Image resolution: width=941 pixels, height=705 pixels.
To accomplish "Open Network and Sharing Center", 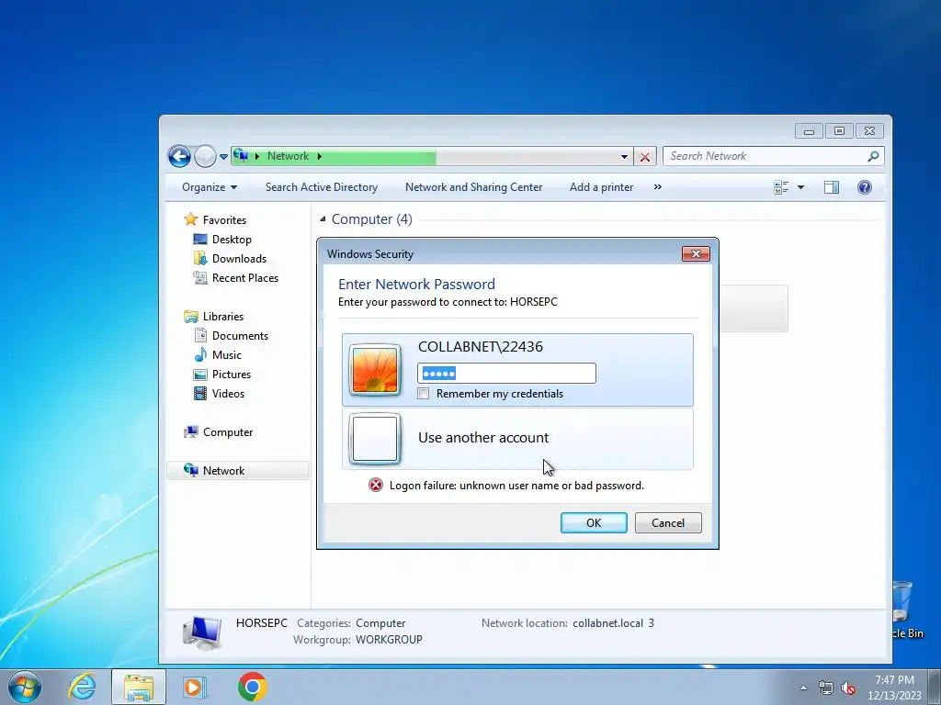I will tap(473, 187).
